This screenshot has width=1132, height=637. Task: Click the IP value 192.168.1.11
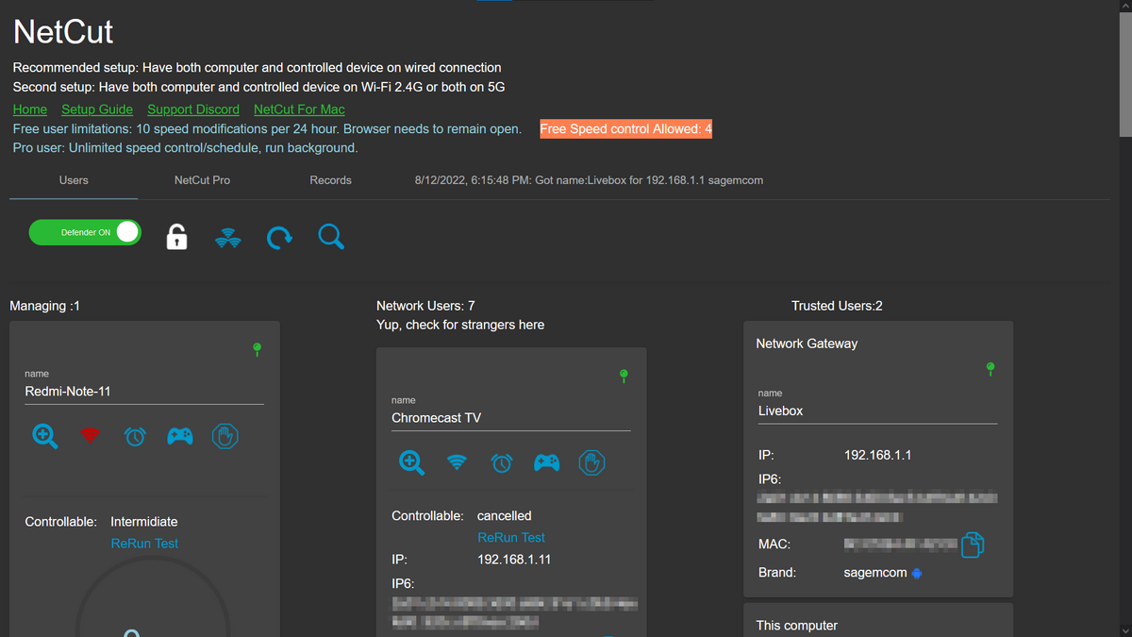pos(514,560)
